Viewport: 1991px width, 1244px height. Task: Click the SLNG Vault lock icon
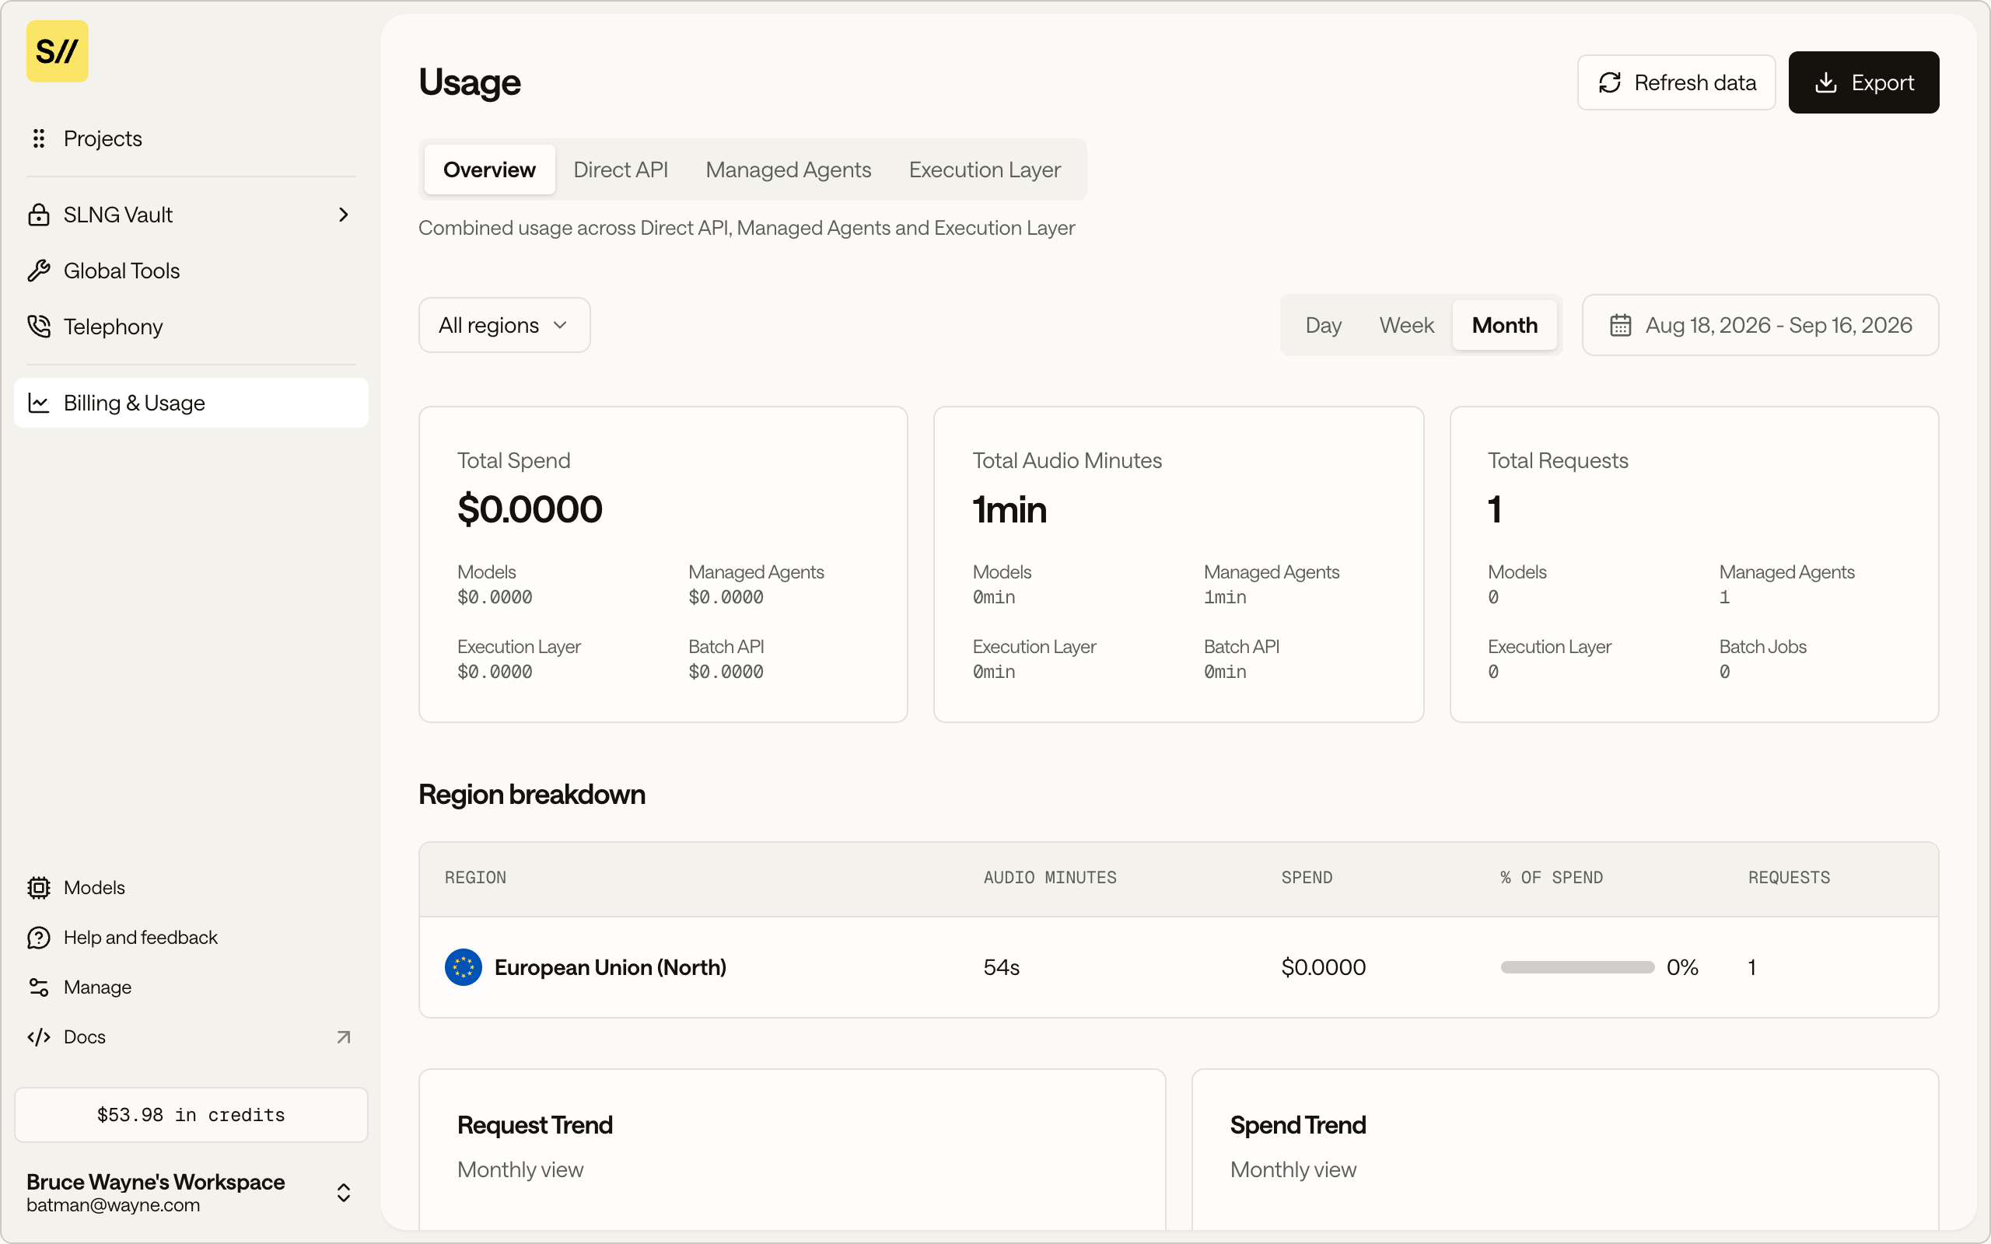39,215
